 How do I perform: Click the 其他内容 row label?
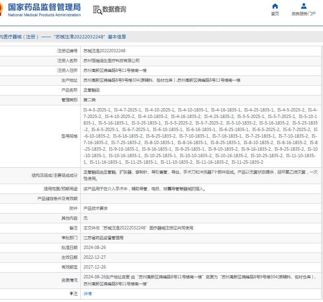point(69,218)
